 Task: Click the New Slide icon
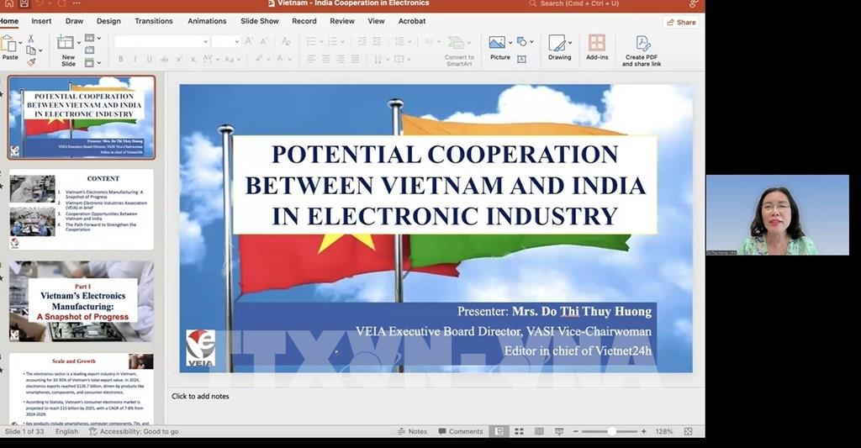coord(66,42)
